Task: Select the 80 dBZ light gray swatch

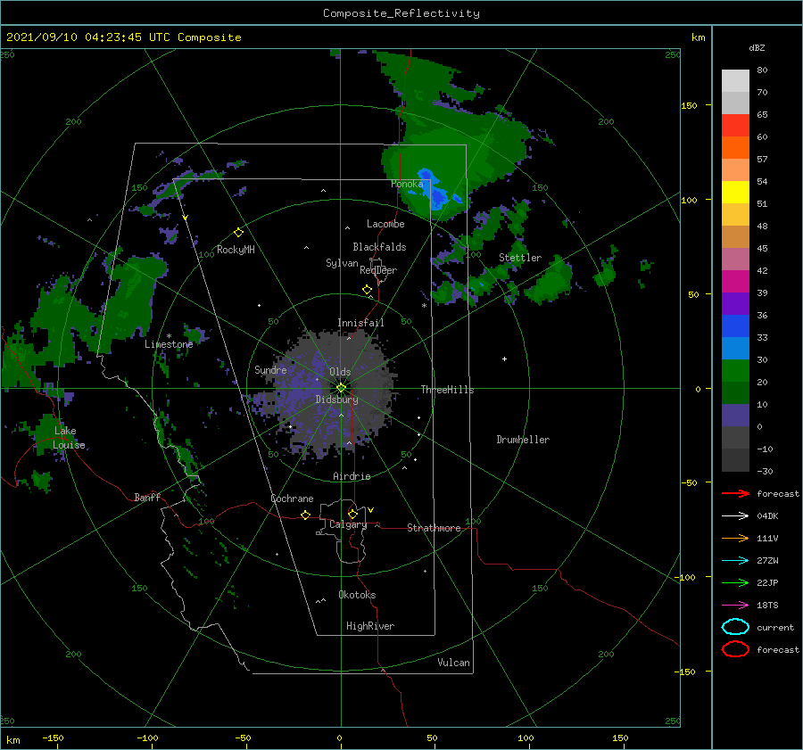Action: (x=735, y=80)
